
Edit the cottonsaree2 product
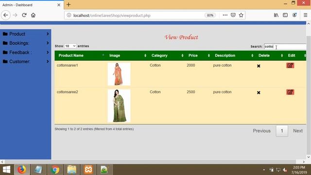[x=290, y=92]
